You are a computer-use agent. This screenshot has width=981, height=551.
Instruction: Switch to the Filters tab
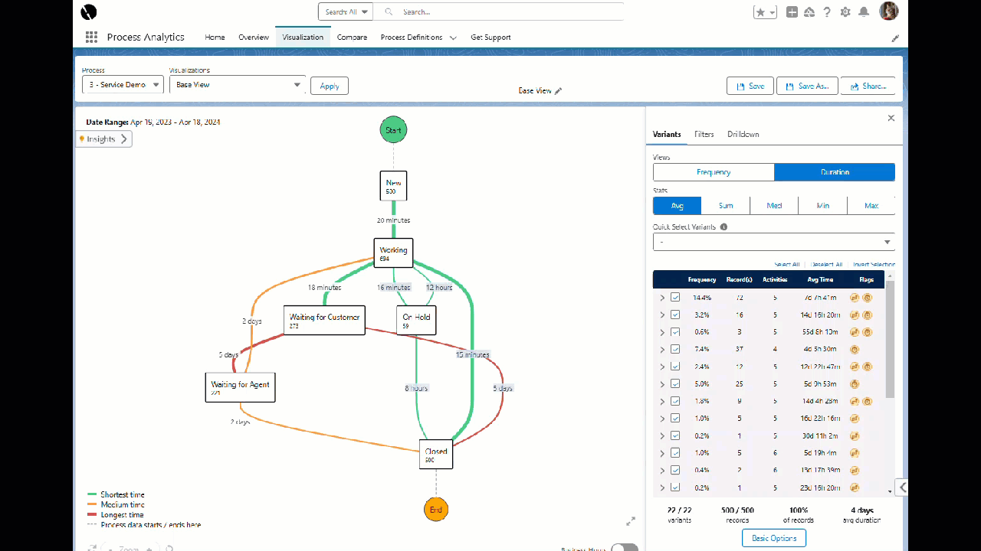click(704, 135)
